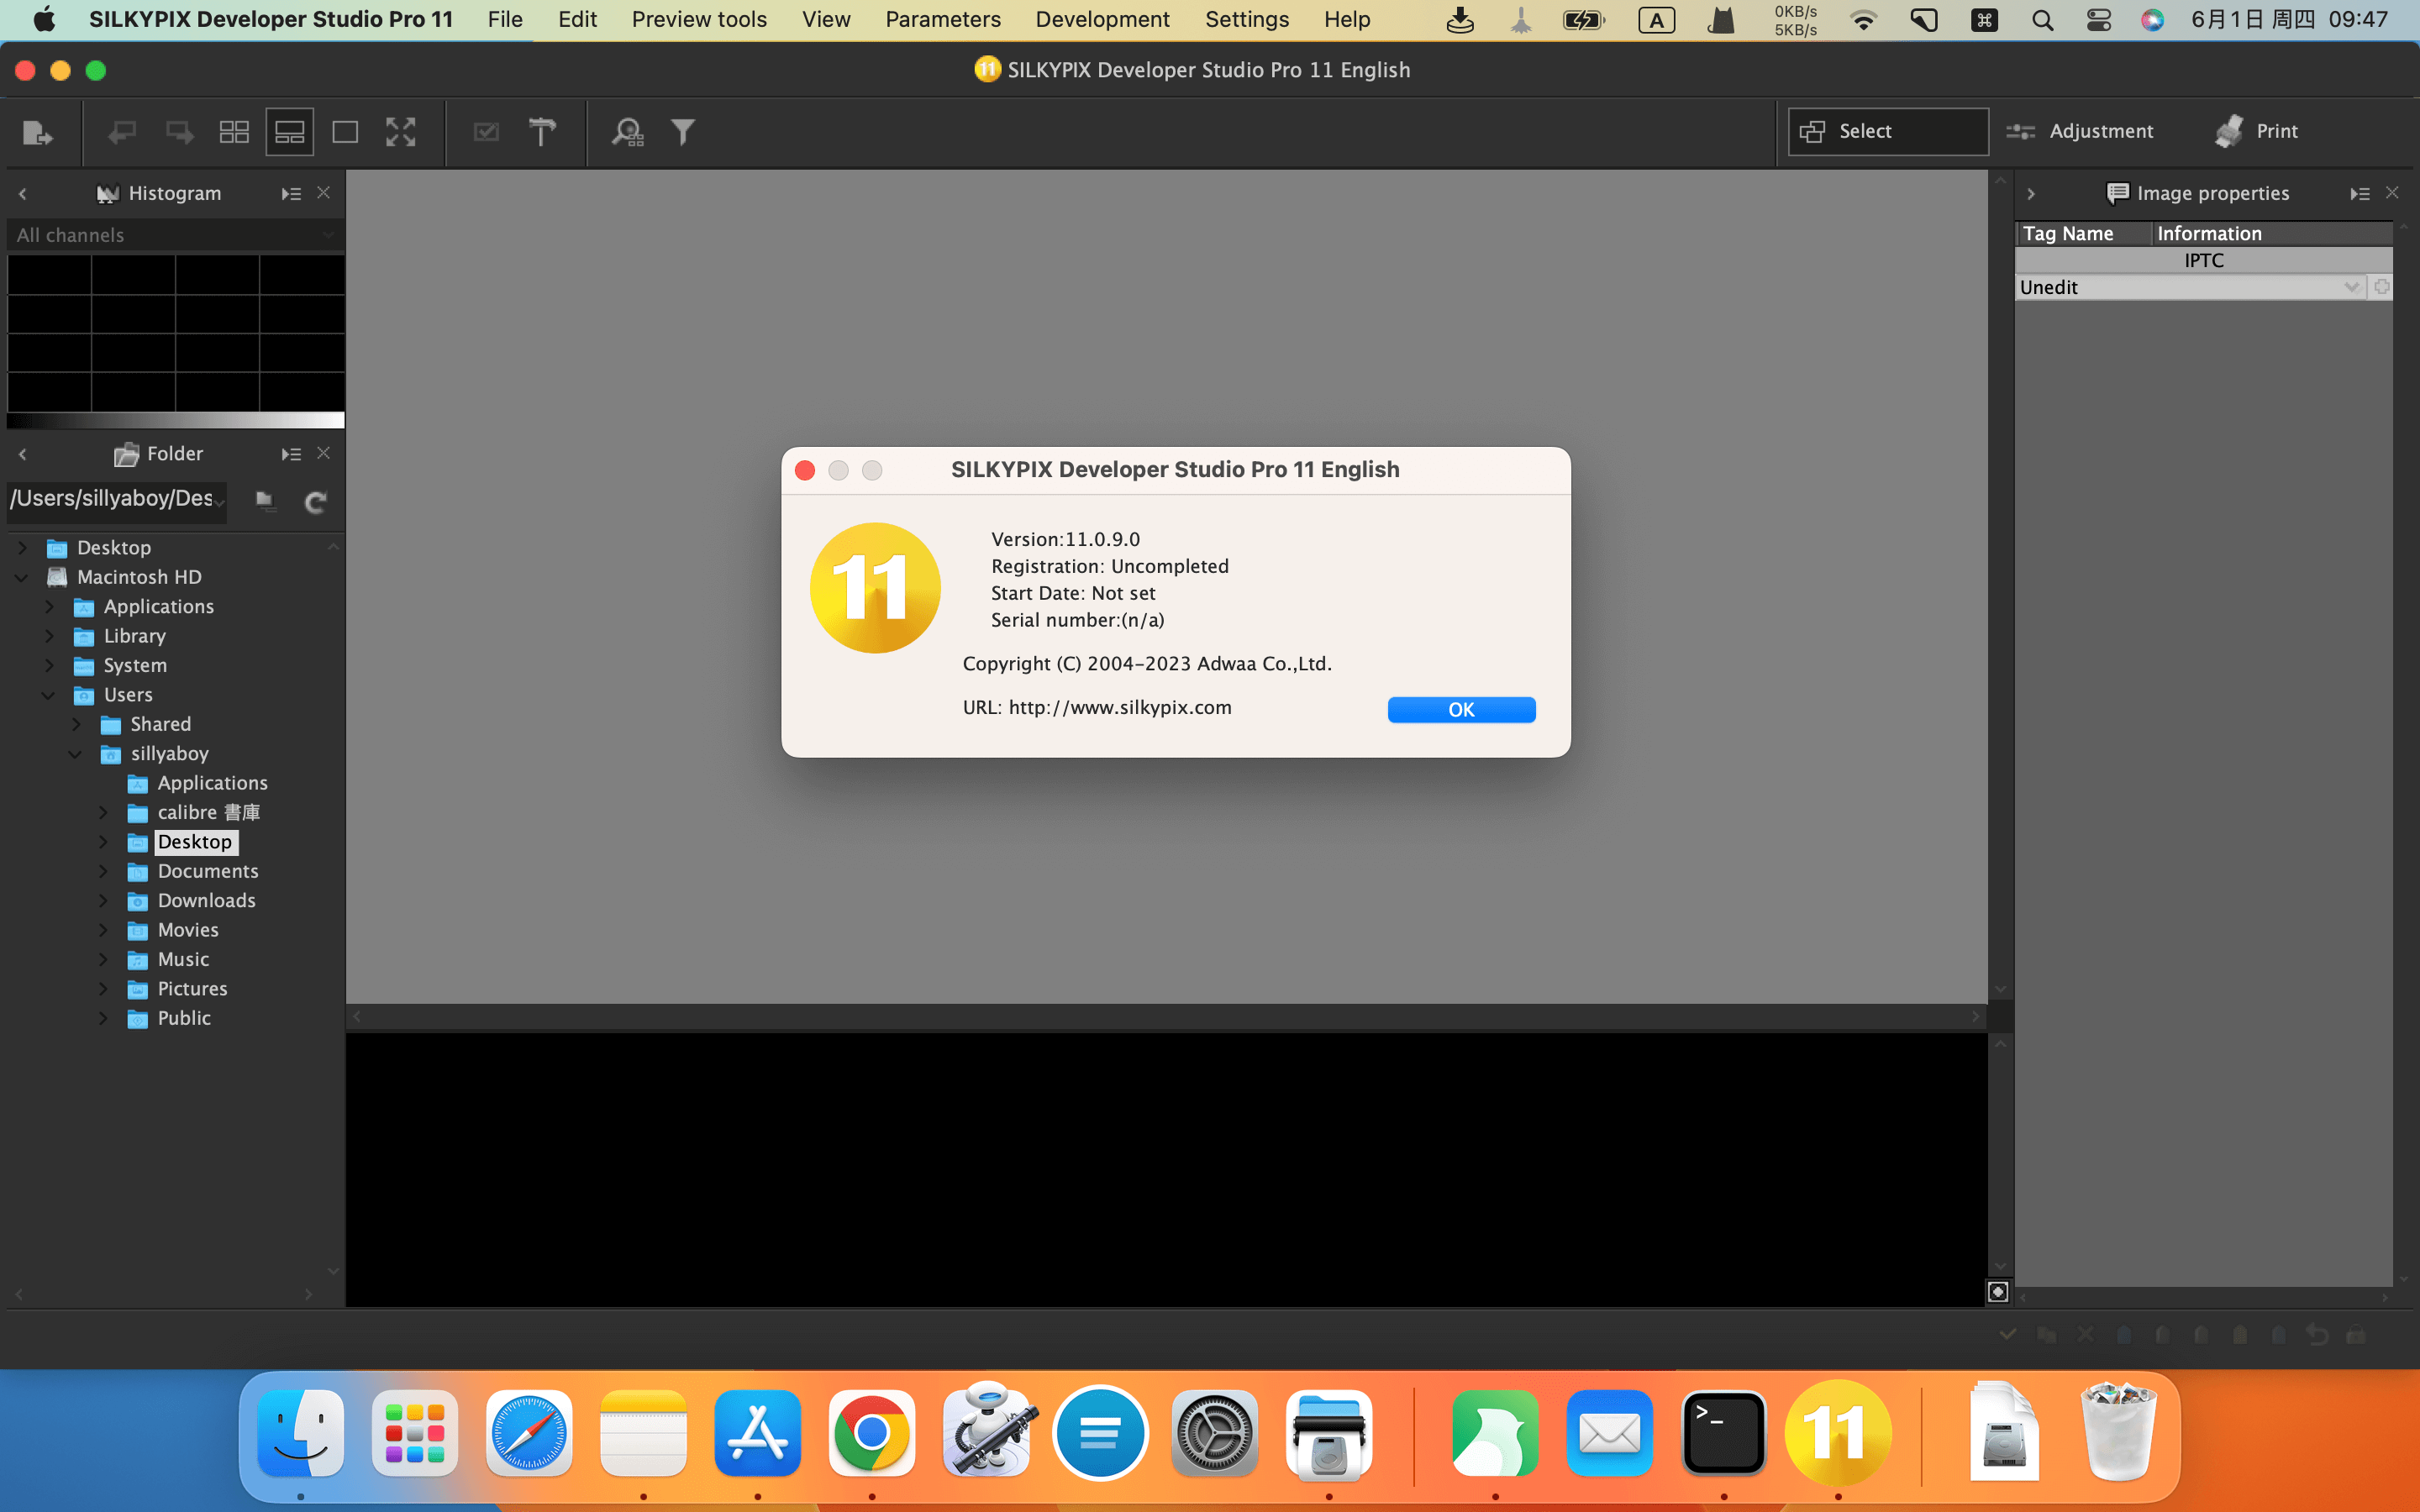Viewport: 2420px width, 1512px height.
Task: Click the search thumbnails magnifier icon
Action: [x=628, y=132]
